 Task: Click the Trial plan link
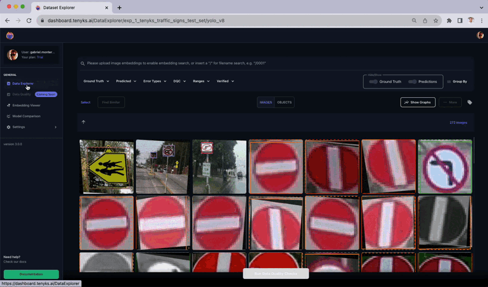[x=40, y=57]
